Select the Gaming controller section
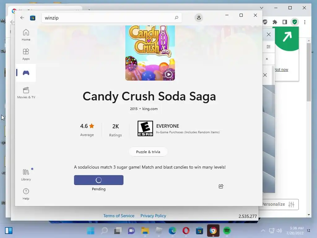The height and width of the screenshot is (238, 317). click(x=26, y=73)
